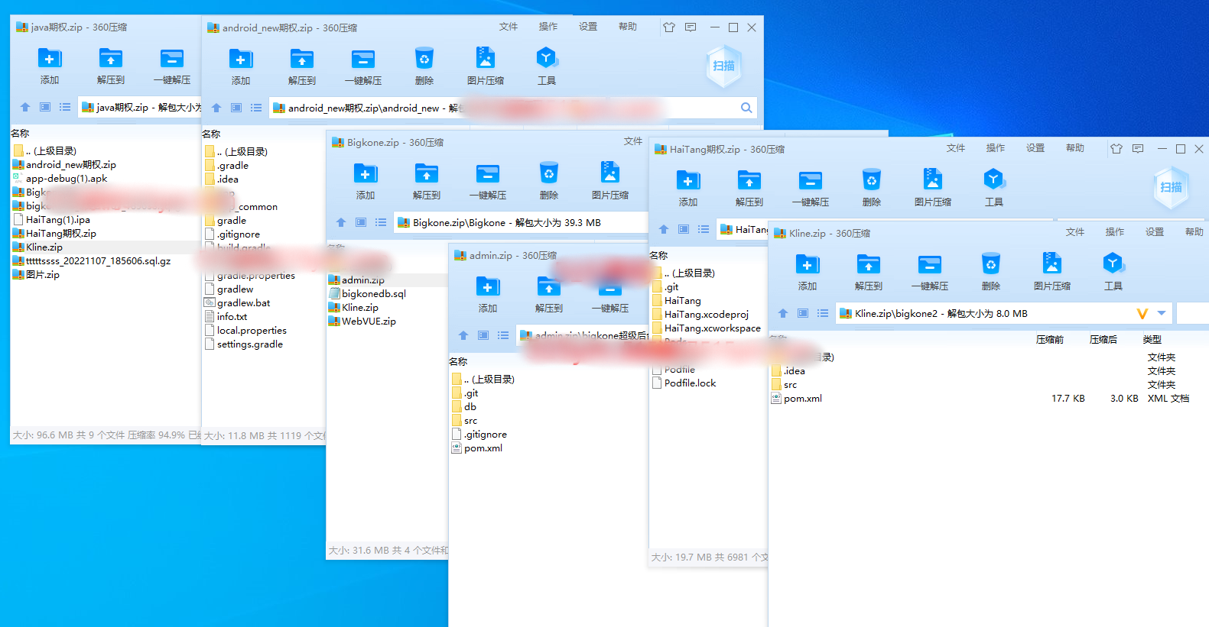The image size is (1209, 627).
Task: Expand the Kline.zip address path dropdown arrow
Action: coord(1162,313)
